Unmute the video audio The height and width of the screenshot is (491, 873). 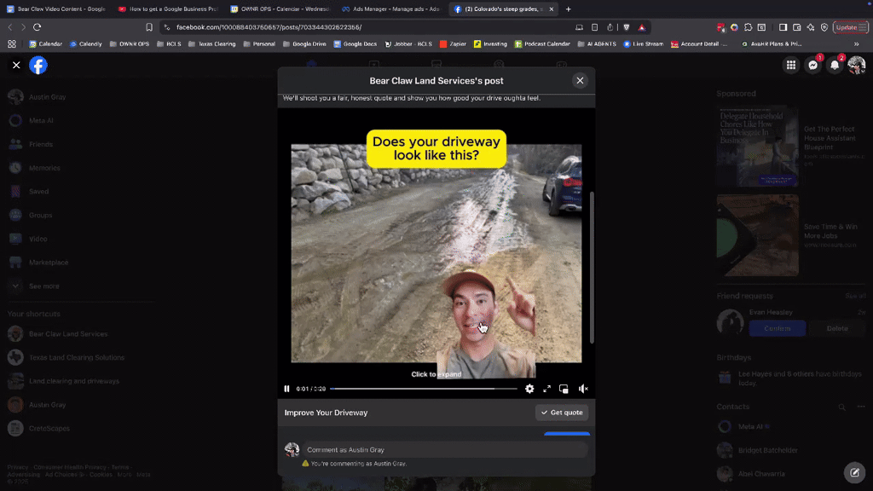[583, 389]
